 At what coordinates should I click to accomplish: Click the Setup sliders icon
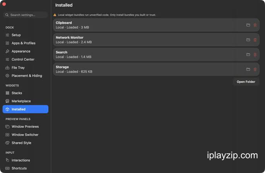(x=7, y=35)
